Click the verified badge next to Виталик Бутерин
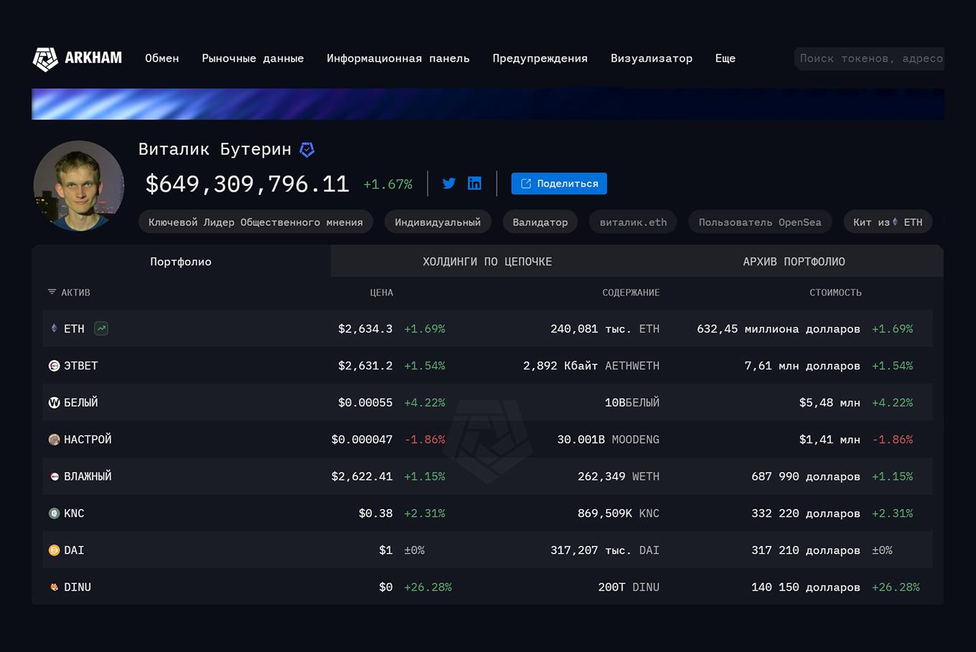Screen dimensions: 976x652 tap(307, 150)
